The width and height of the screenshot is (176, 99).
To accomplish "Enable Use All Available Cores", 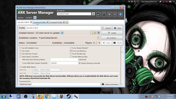I will pos(20,48).
